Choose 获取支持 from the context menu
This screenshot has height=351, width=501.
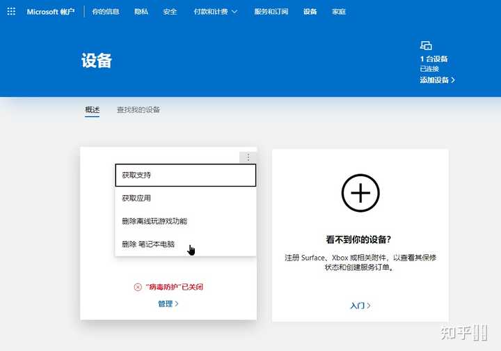[185, 175]
